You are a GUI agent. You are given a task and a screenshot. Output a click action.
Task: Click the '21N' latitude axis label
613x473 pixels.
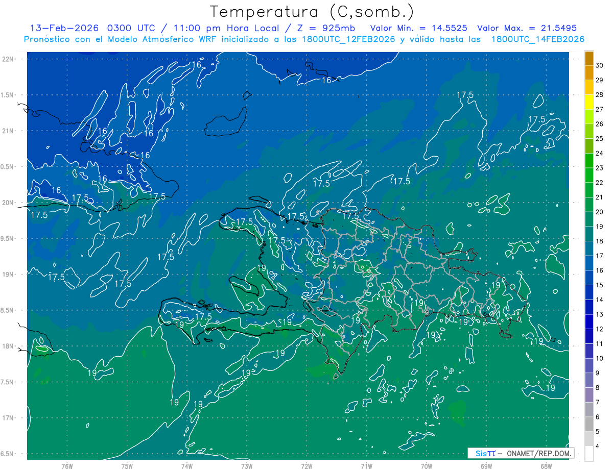coord(9,131)
